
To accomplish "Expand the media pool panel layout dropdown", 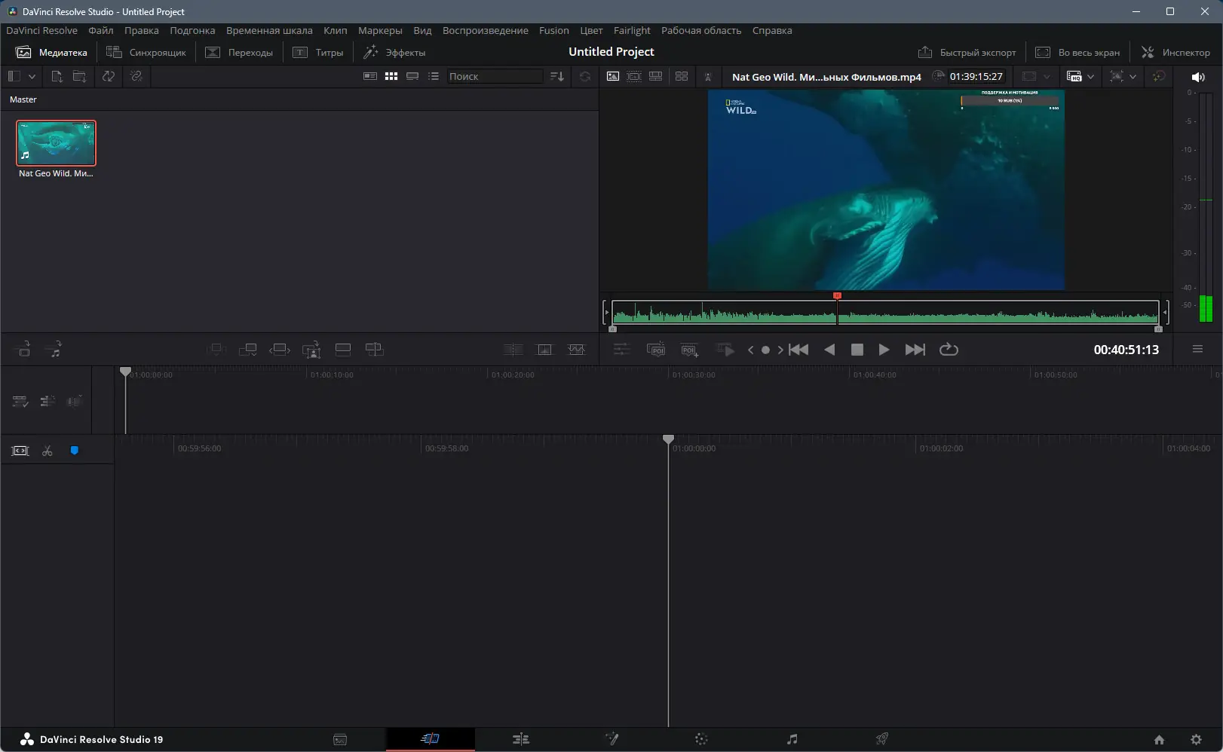I will 32,76.
